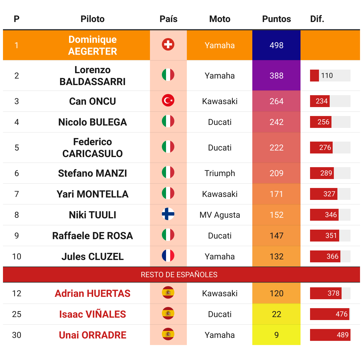Image resolution: width=363 pixels, height=348 pixels.
Task: Select the name Dominique AEGERTER
Action: coord(93,45)
